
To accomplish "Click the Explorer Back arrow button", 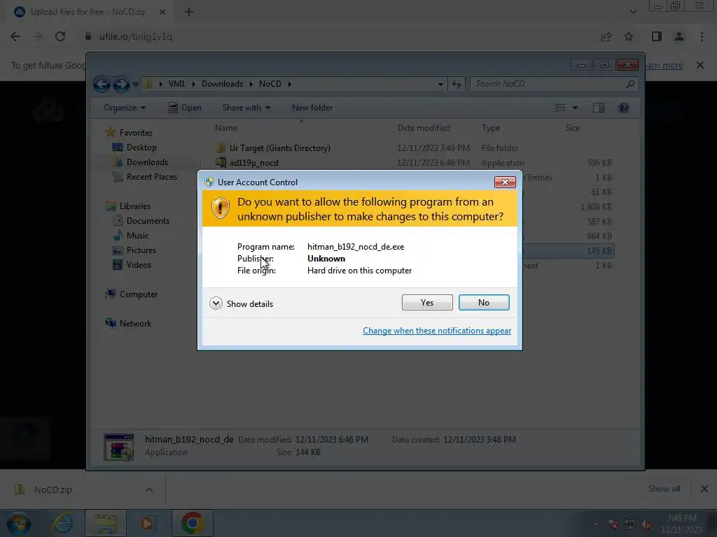I will click(102, 84).
